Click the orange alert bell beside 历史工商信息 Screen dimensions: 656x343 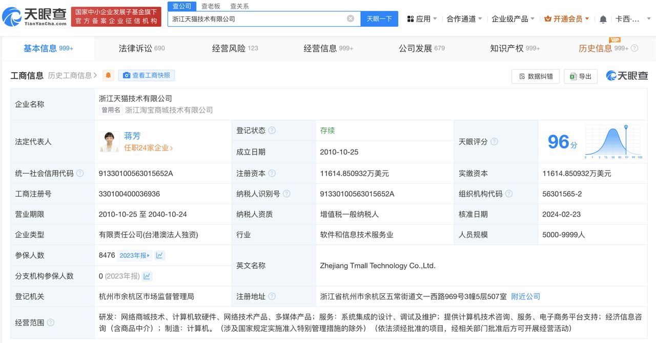click(x=108, y=76)
